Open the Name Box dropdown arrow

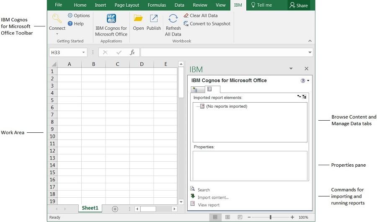tap(83, 52)
